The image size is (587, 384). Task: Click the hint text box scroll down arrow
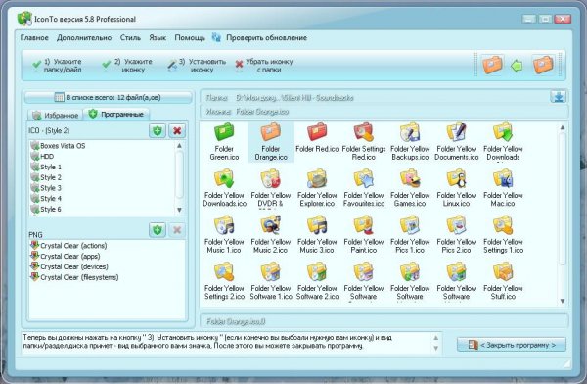tap(435, 349)
